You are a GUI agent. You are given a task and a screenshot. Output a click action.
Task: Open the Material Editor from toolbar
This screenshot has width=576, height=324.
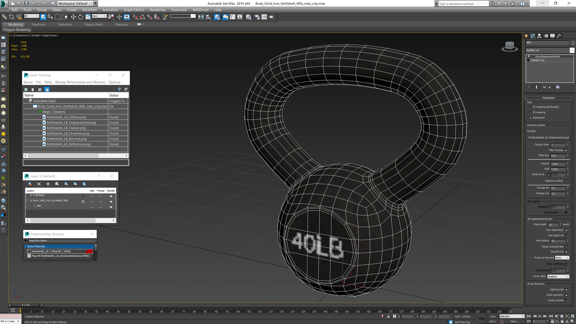(248, 17)
